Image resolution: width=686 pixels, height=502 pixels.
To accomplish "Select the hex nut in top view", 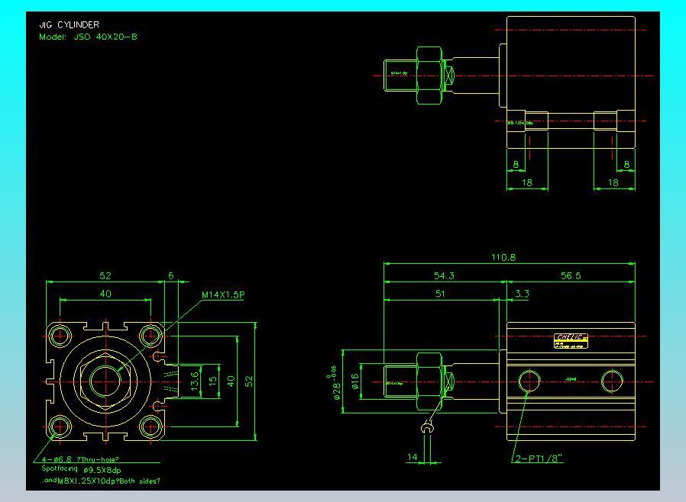I will pos(429,76).
